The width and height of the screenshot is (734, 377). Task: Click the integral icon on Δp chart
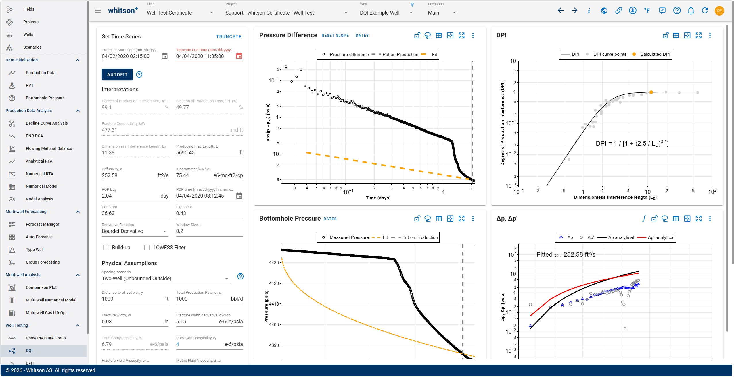point(644,219)
